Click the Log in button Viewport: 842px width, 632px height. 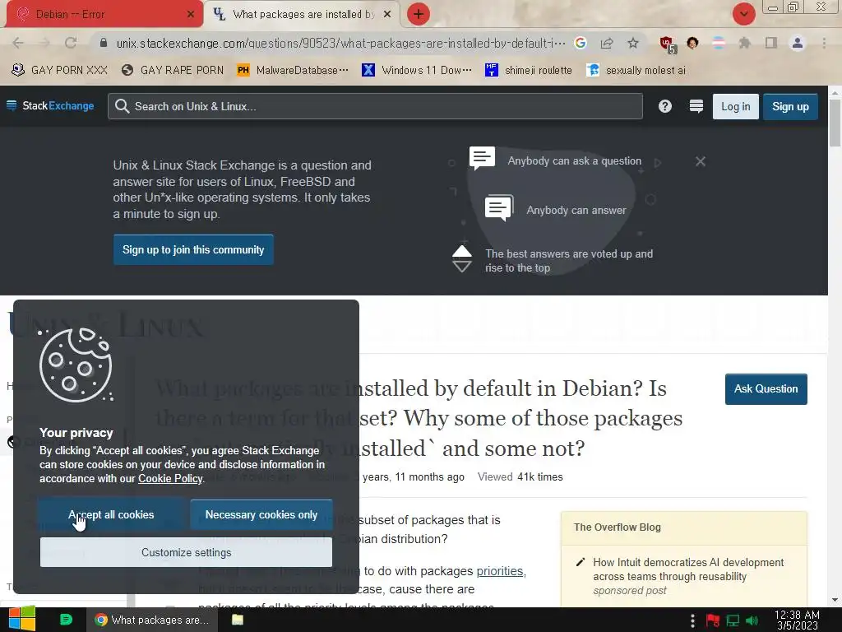(735, 106)
